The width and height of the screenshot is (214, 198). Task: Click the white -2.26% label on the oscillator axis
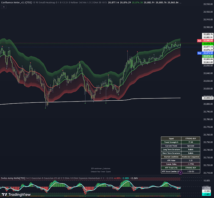click(x=206, y=191)
